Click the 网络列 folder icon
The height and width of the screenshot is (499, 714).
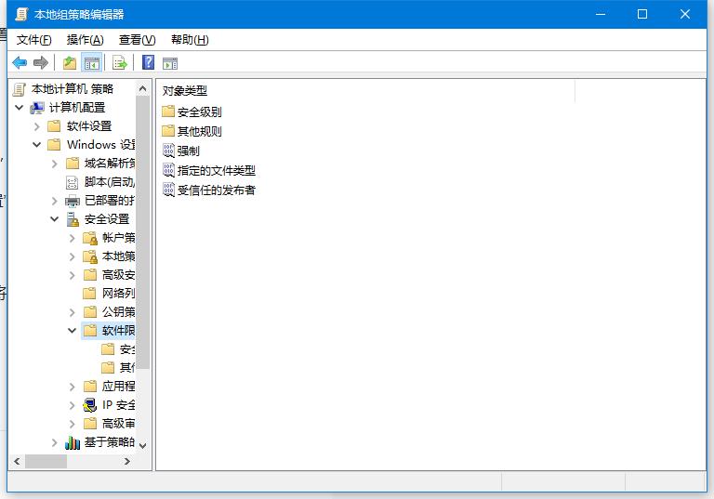click(90, 294)
